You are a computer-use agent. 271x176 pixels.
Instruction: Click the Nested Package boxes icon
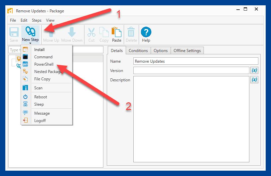click(25, 71)
